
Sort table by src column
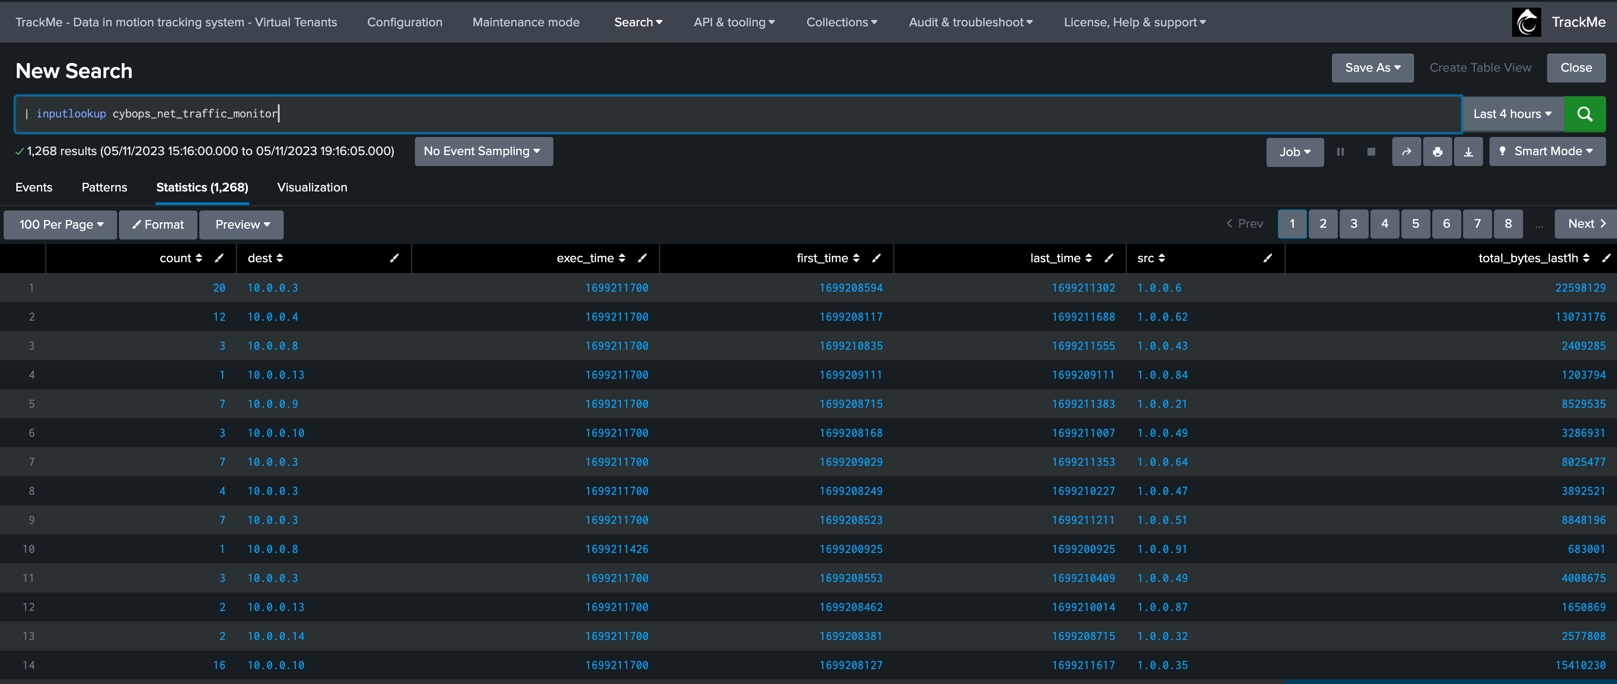[x=1151, y=258]
